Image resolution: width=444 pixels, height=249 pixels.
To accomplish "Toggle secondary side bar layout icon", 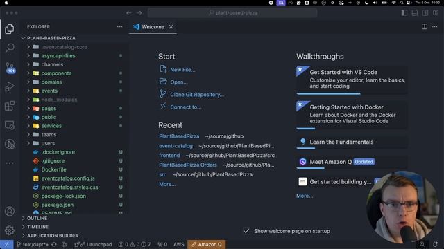I will click(425, 13).
